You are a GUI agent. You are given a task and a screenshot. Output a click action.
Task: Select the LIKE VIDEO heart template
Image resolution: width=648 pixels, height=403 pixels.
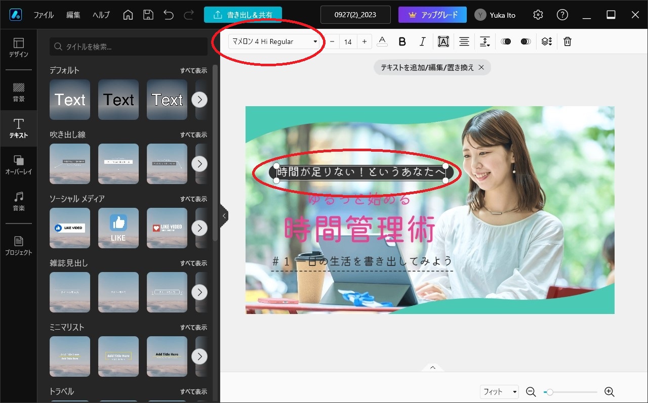tap(167, 228)
